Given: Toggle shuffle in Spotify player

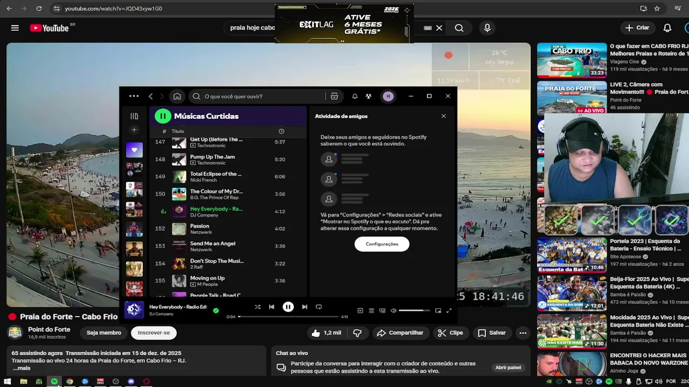Looking at the screenshot, I should 257,307.
